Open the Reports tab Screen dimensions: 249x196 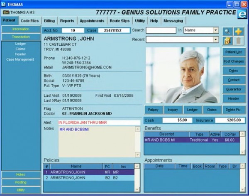67,21
